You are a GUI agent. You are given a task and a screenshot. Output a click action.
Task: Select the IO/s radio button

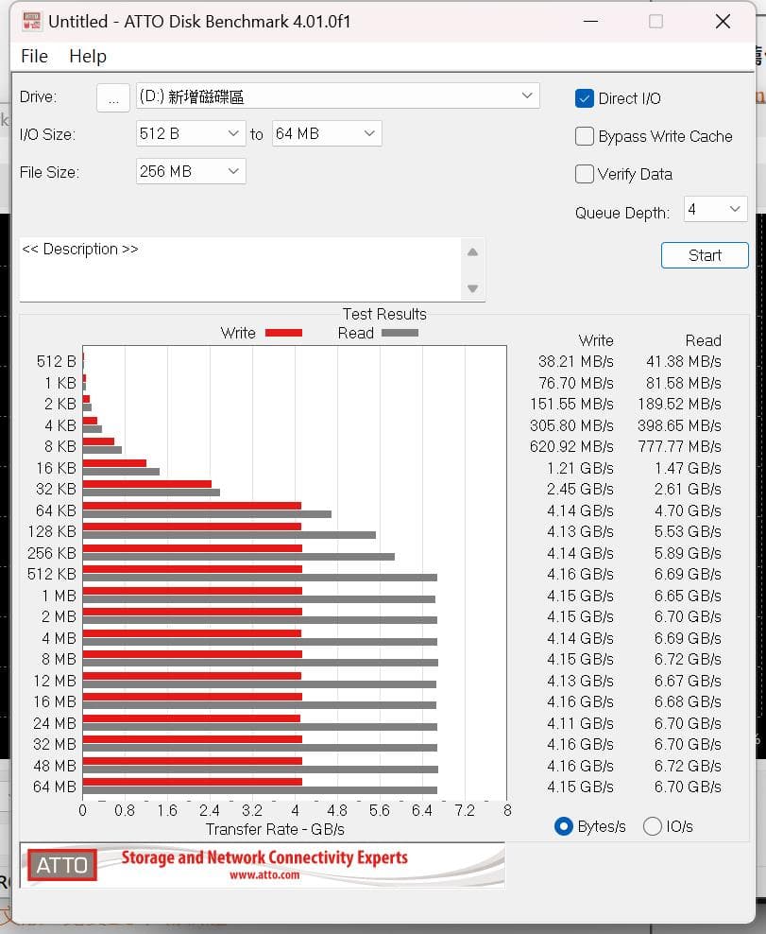[x=653, y=826]
